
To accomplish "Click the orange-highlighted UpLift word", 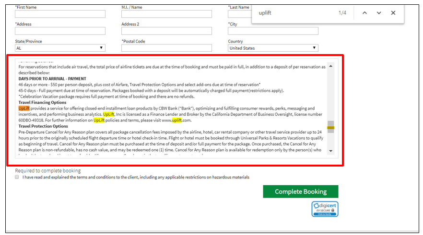I will tap(24, 108).
